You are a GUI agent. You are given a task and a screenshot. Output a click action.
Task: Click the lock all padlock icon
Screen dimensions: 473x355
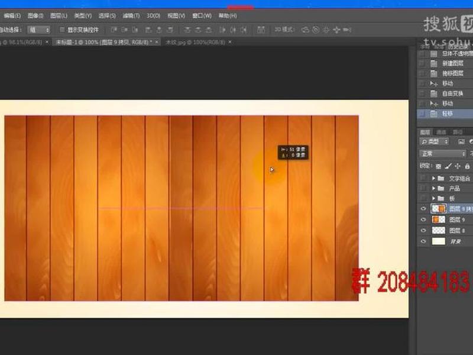click(x=467, y=166)
